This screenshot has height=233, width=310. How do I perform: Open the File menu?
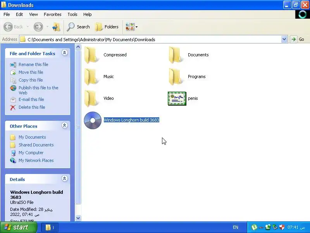pos(7,14)
